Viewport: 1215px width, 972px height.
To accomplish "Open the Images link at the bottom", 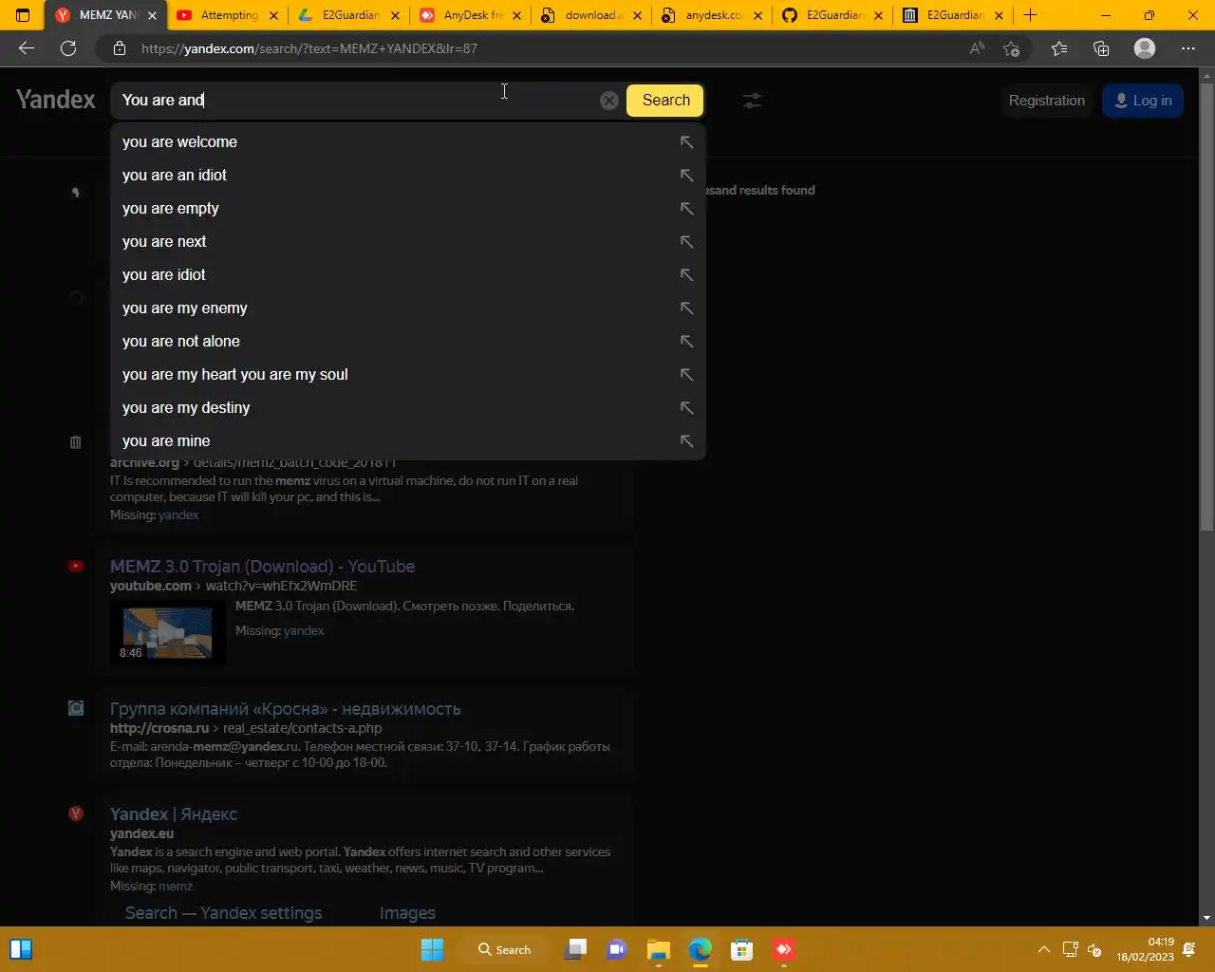I will click(x=407, y=913).
